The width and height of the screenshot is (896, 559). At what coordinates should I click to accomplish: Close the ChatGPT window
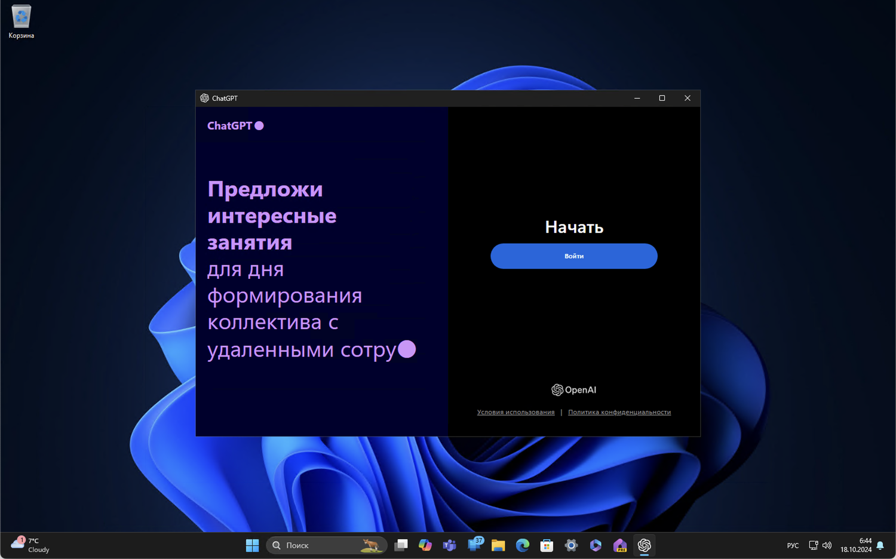[x=688, y=98]
